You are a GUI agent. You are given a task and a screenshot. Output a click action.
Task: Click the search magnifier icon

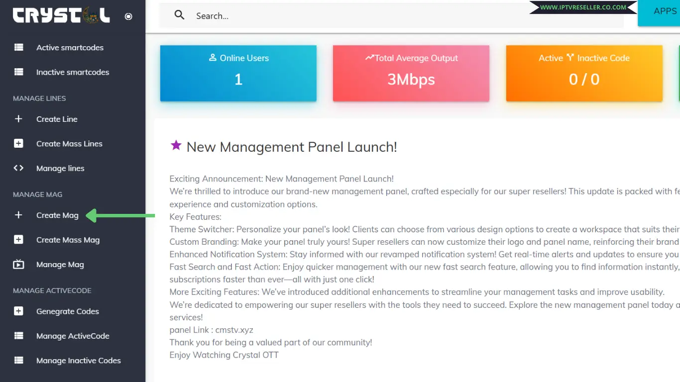click(179, 15)
